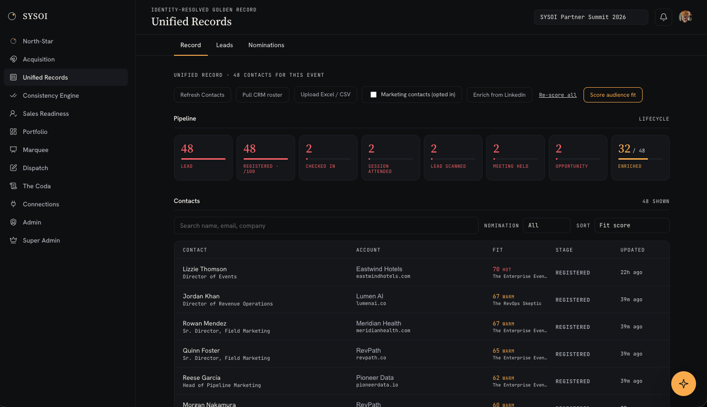Click Enrich from LinkedIn button
The height and width of the screenshot is (407, 707).
point(500,95)
